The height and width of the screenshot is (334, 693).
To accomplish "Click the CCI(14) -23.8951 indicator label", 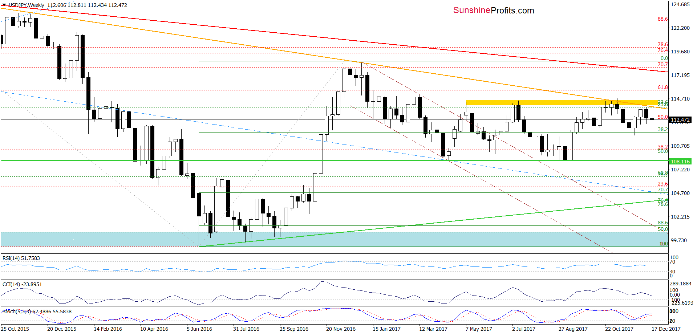I will (x=22, y=284).
